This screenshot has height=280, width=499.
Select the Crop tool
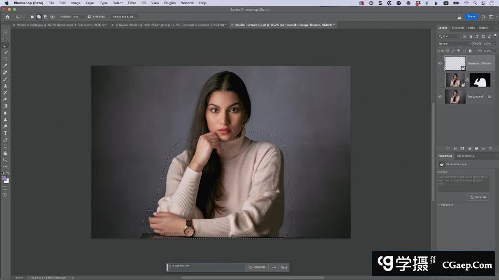pos(5,59)
